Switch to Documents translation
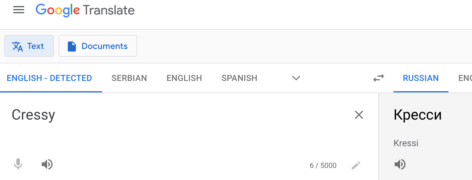This screenshot has height=180, width=472. pos(98,46)
